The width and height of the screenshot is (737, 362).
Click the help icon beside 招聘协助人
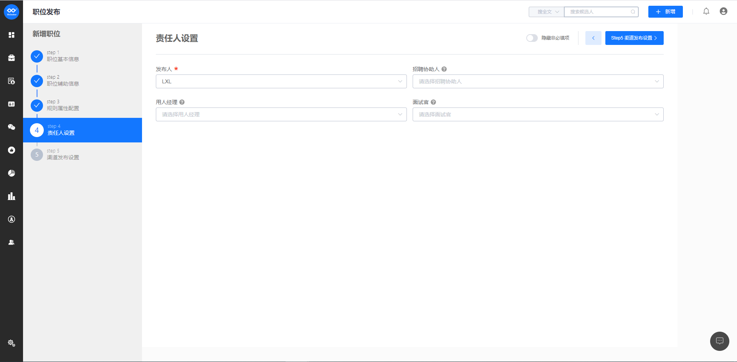[x=444, y=69]
